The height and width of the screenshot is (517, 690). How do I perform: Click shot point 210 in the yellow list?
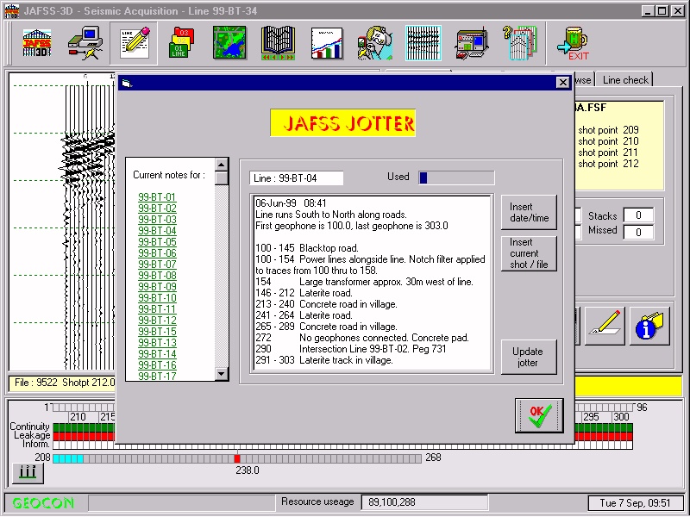pyautogui.click(x=608, y=141)
